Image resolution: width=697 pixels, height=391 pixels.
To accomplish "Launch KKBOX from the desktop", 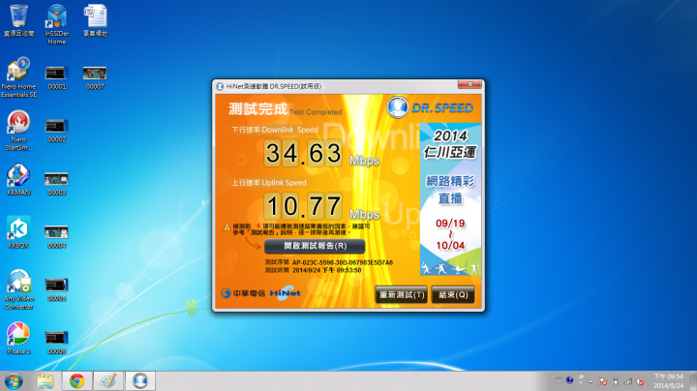I will click(18, 232).
